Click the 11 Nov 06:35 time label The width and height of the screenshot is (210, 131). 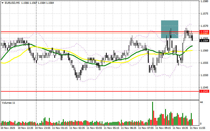129,128
